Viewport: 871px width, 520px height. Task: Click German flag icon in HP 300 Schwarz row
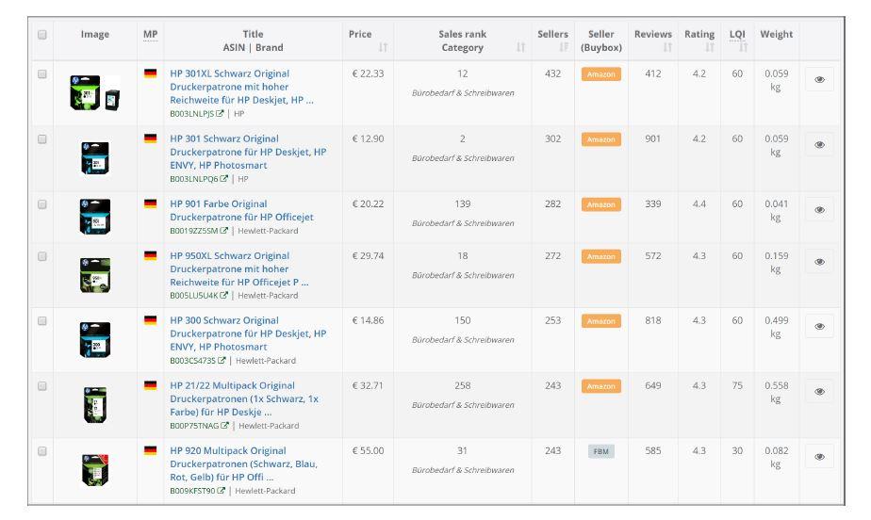pos(150,320)
